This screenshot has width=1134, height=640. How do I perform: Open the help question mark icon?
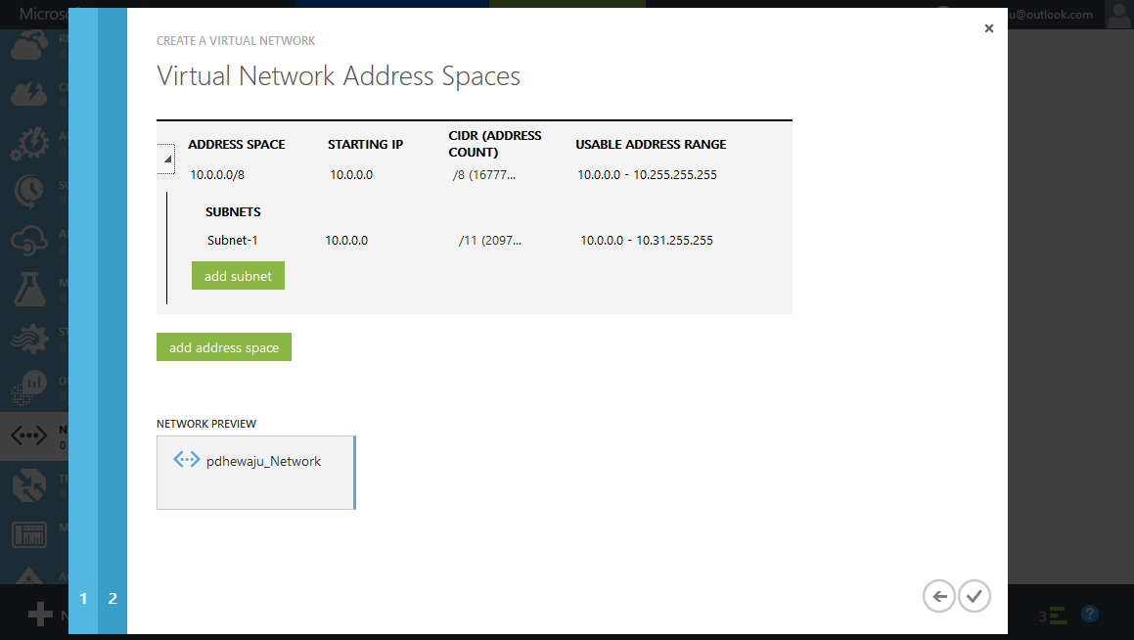pos(1089,615)
